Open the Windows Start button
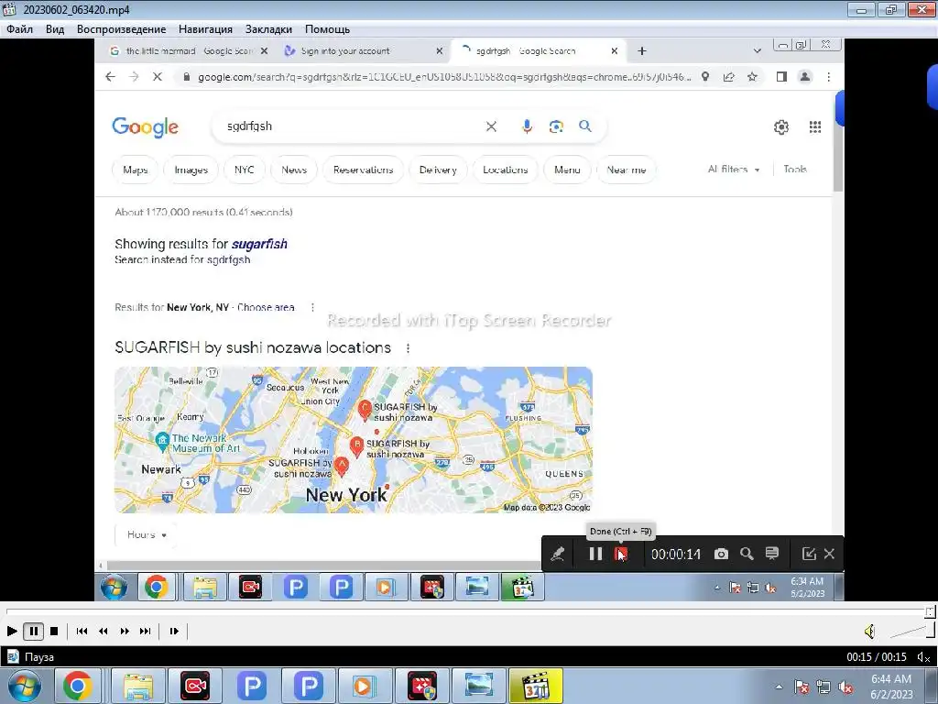Image resolution: width=938 pixels, height=704 pixels. (24, 686)
